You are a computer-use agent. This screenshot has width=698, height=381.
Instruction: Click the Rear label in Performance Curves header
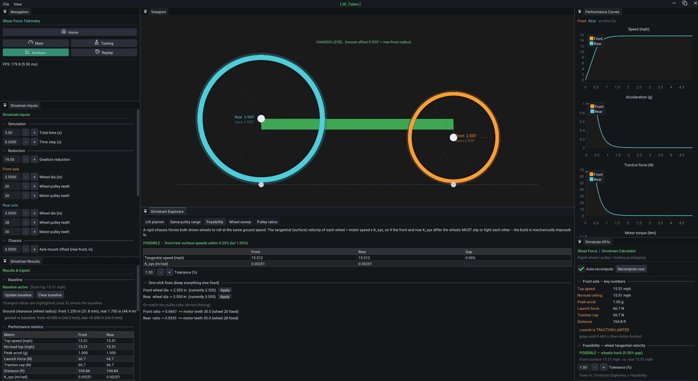click(x=592, y=21)
